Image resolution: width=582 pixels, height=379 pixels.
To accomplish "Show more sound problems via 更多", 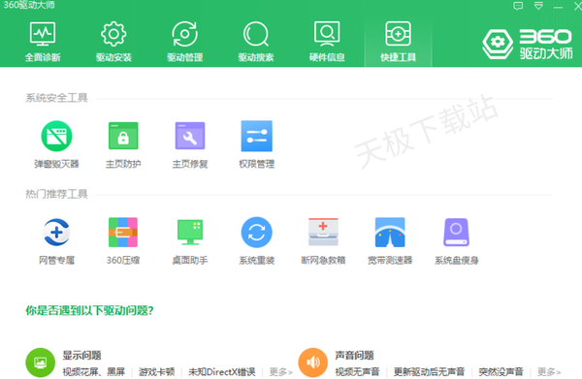I will point(549,371).
